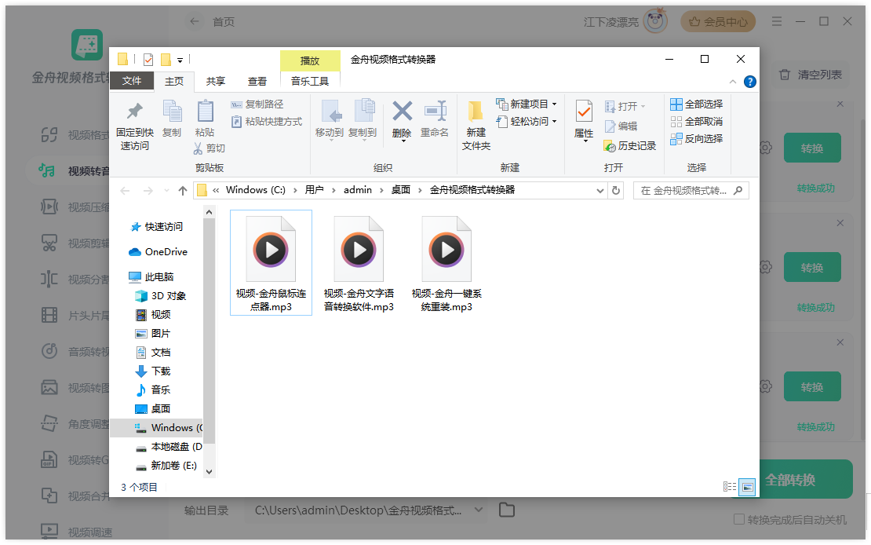Expand the 新建项目 (New item) dropdown
Image resolution: width=871 pixels, height=545 pixels.
(x=554, y=104)
